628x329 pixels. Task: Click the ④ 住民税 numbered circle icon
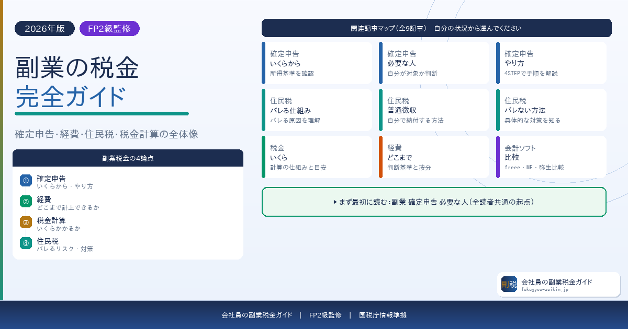click(x=26, y=243)
